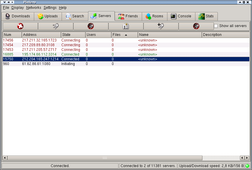252x170 pixels.
Task: Sort by the Users column header
Action: coord(98,35)
